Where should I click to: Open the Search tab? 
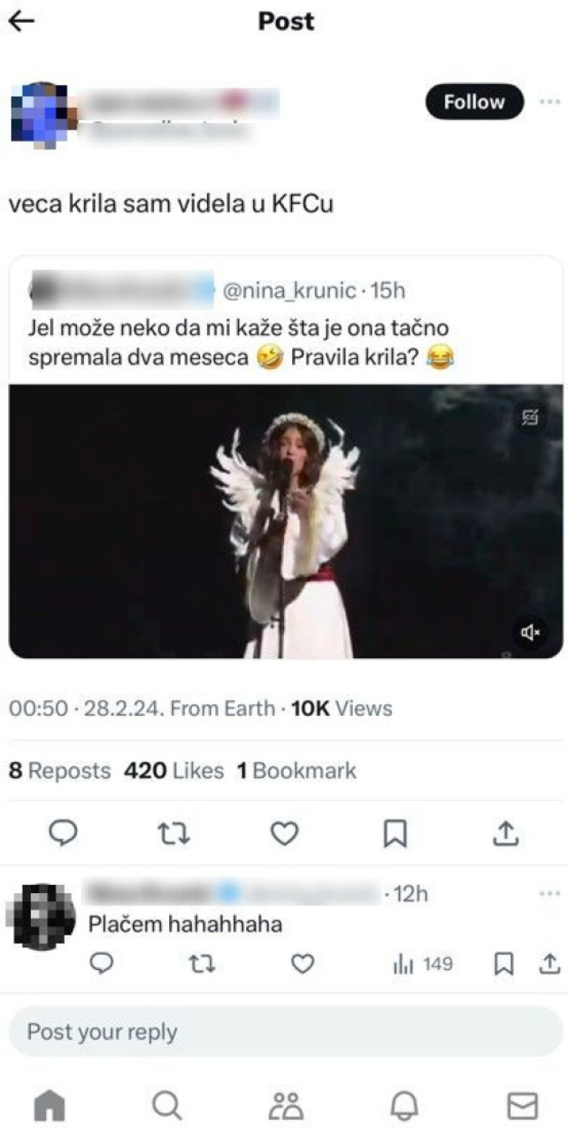click(x=167, y=1105)
